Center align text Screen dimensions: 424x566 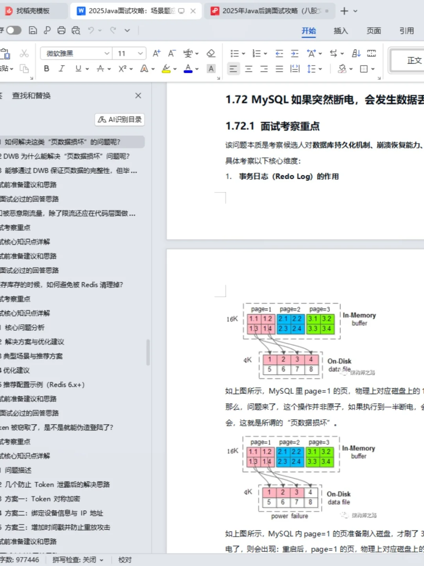249,69
